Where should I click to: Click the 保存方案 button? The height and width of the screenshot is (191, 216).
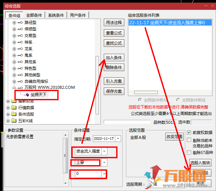tap(114, 91)
